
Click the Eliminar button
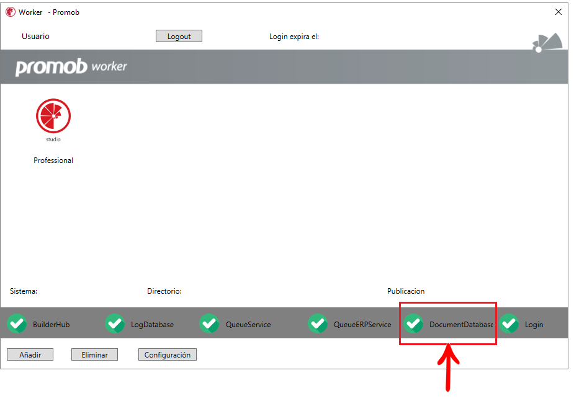[x=94, y=354]
